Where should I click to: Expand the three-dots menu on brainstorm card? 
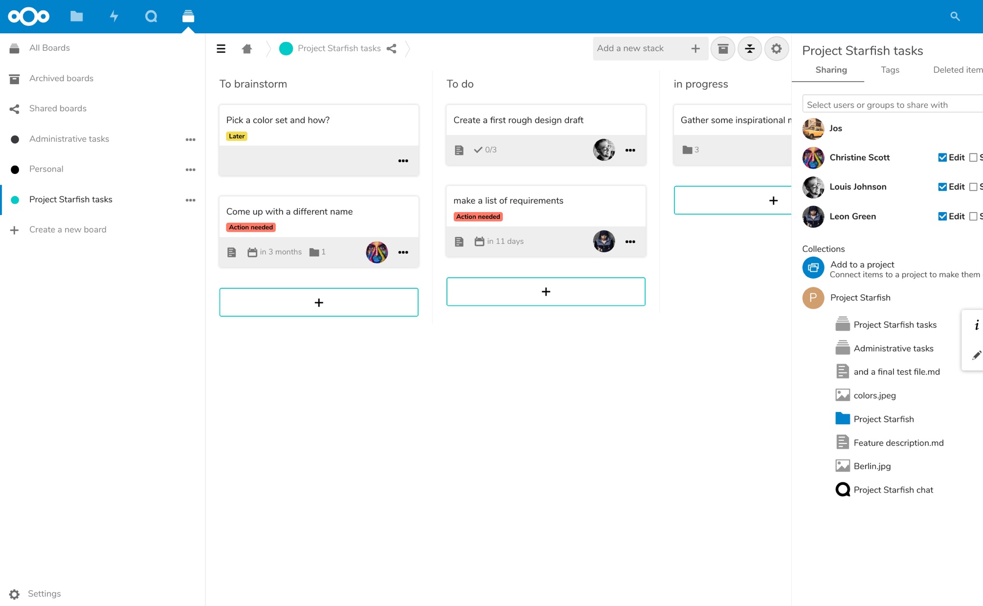pyautogui.click(x=402, y=160)
